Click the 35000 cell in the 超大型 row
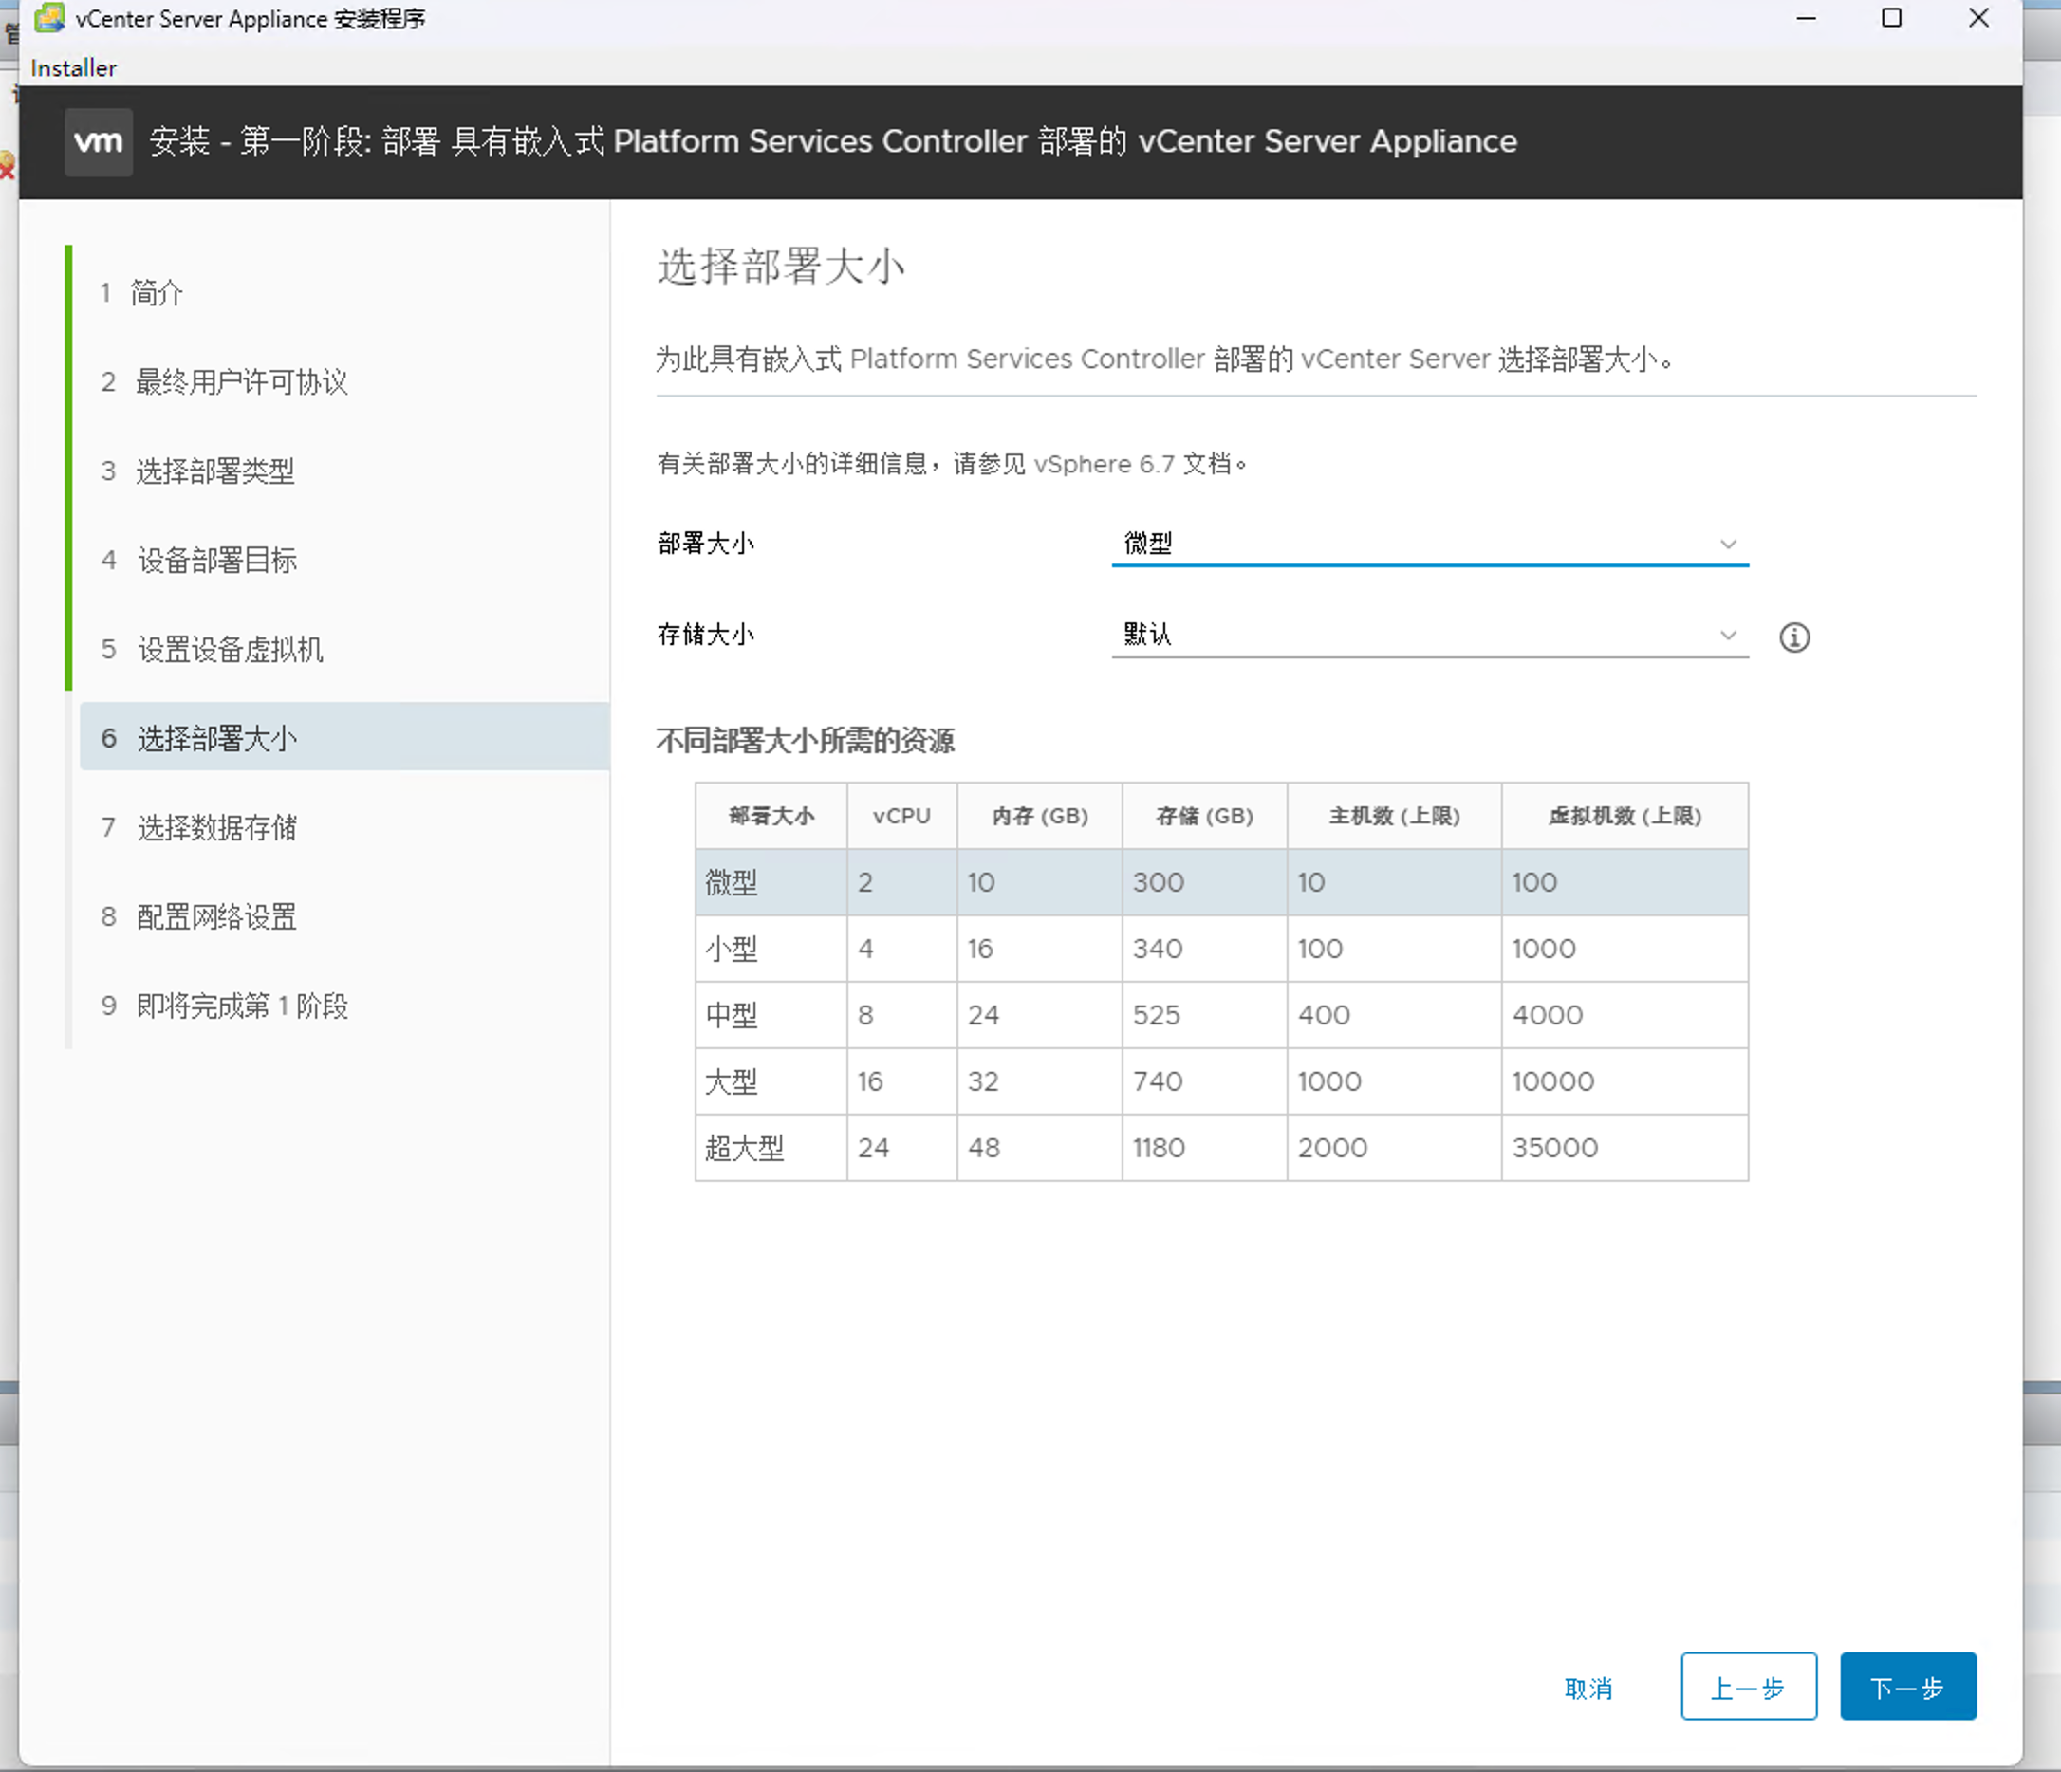This screenshot has width=2061, height=1772. pyautogui.click(x=1625, y=1148)
